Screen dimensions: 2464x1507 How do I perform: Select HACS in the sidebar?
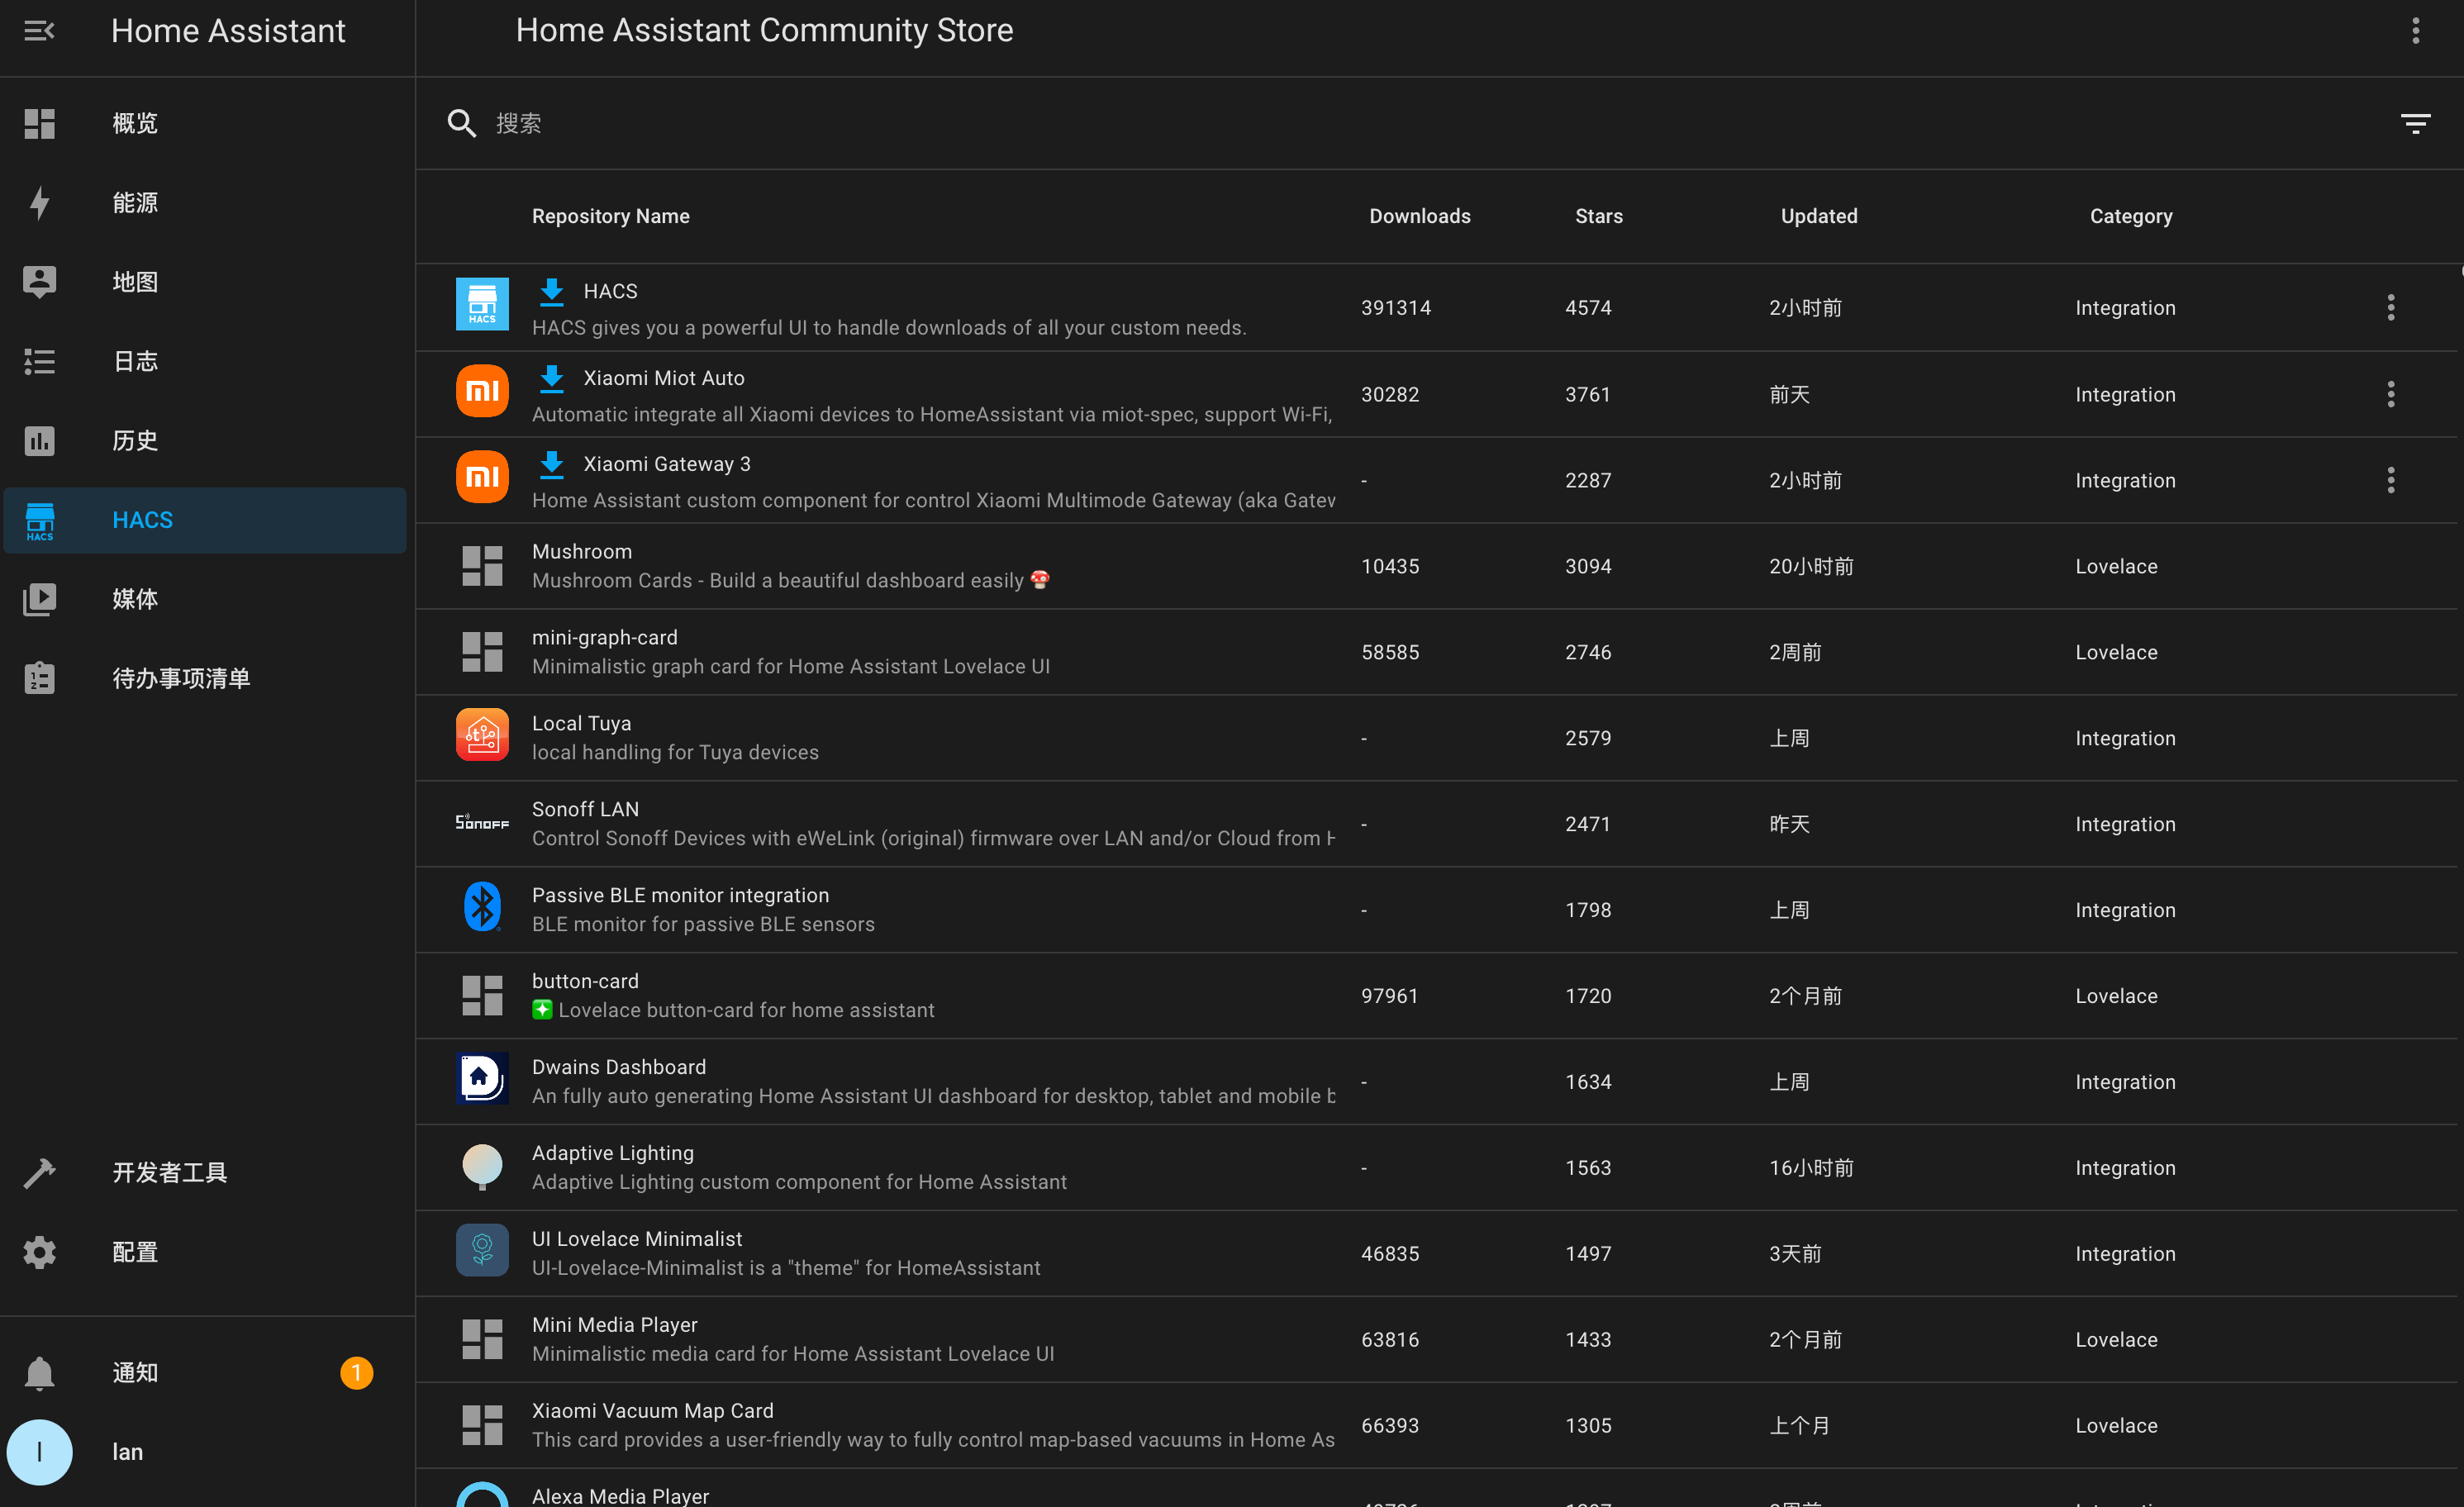[205, 520]
